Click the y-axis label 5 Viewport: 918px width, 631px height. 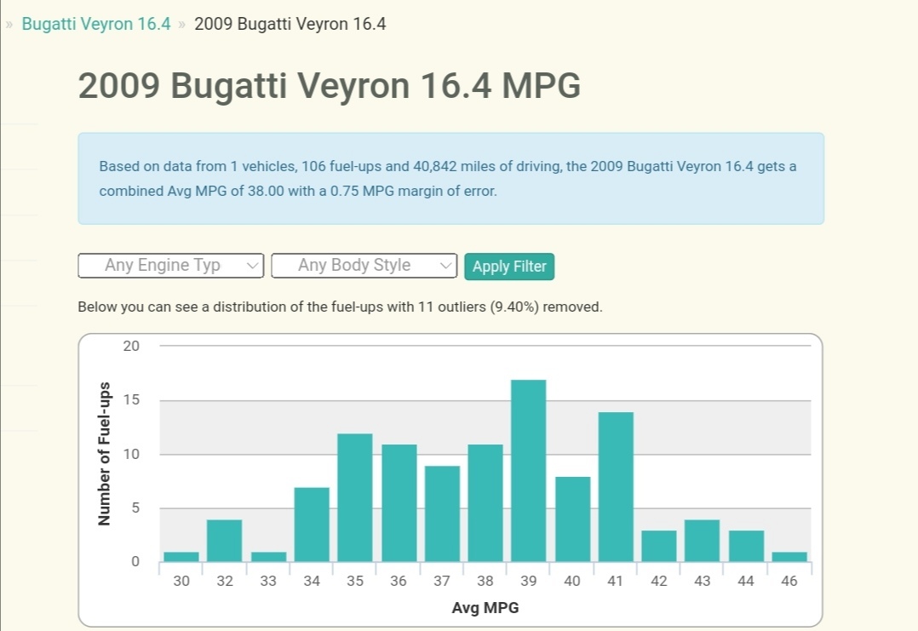135,508
